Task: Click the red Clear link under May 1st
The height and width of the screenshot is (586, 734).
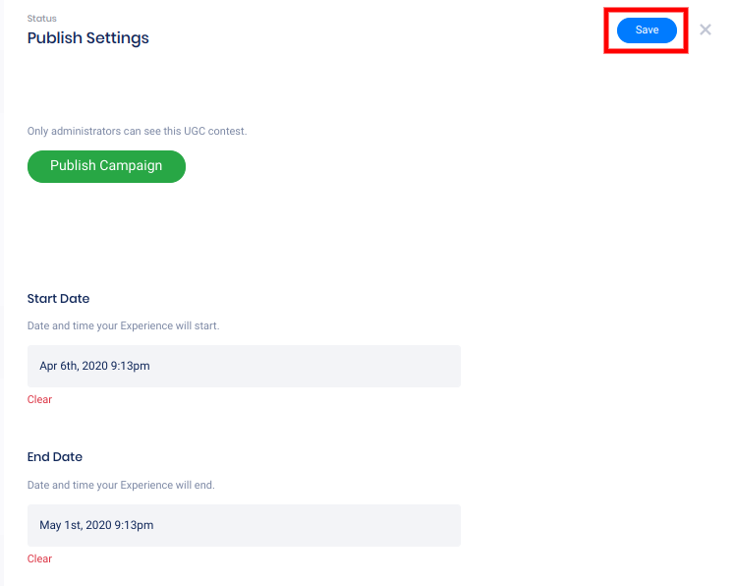Action: click(x=39, y=558)
